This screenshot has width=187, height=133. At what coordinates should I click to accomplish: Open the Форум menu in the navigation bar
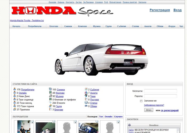click(x=172, y=26)
